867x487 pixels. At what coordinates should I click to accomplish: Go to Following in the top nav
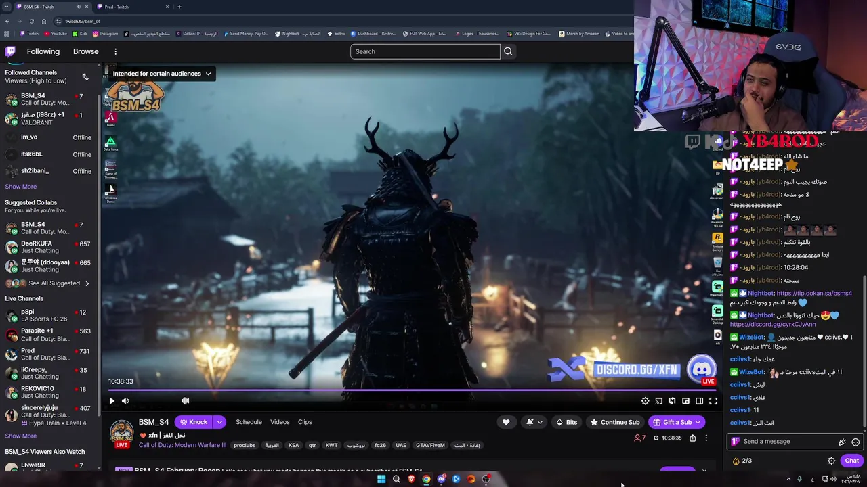(43, 51)
